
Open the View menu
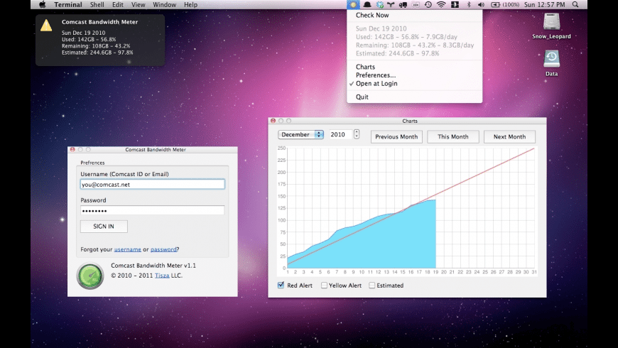[138, 5]
